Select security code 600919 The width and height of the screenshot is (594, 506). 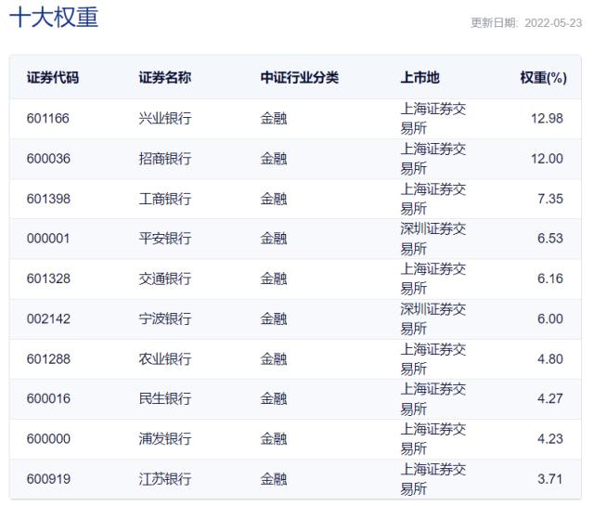pos(48,479)
